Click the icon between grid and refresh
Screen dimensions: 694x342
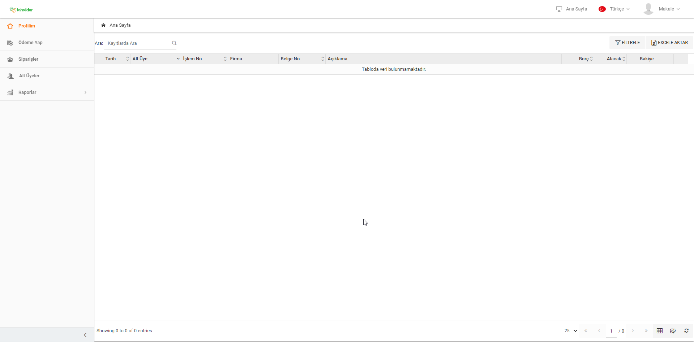tap(673, 331)
